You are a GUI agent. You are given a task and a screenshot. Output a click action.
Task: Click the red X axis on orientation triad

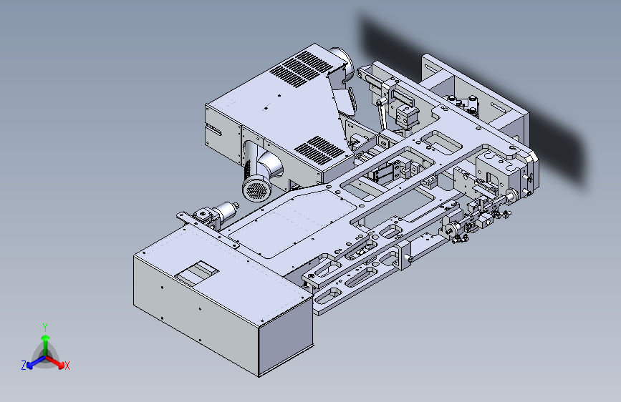point(56,362)
